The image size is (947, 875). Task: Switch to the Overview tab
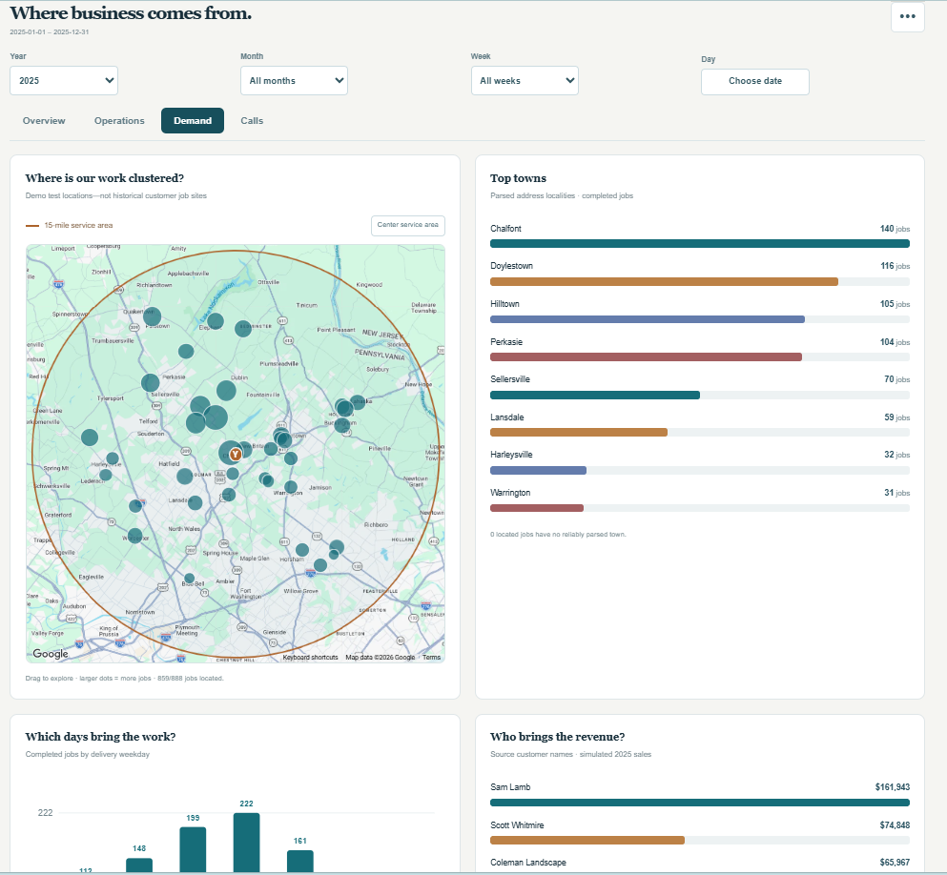44,121
